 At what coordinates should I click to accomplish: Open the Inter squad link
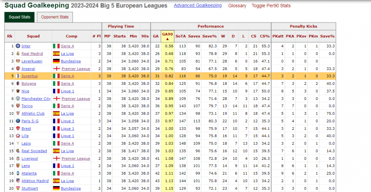(x=26, y=46)
